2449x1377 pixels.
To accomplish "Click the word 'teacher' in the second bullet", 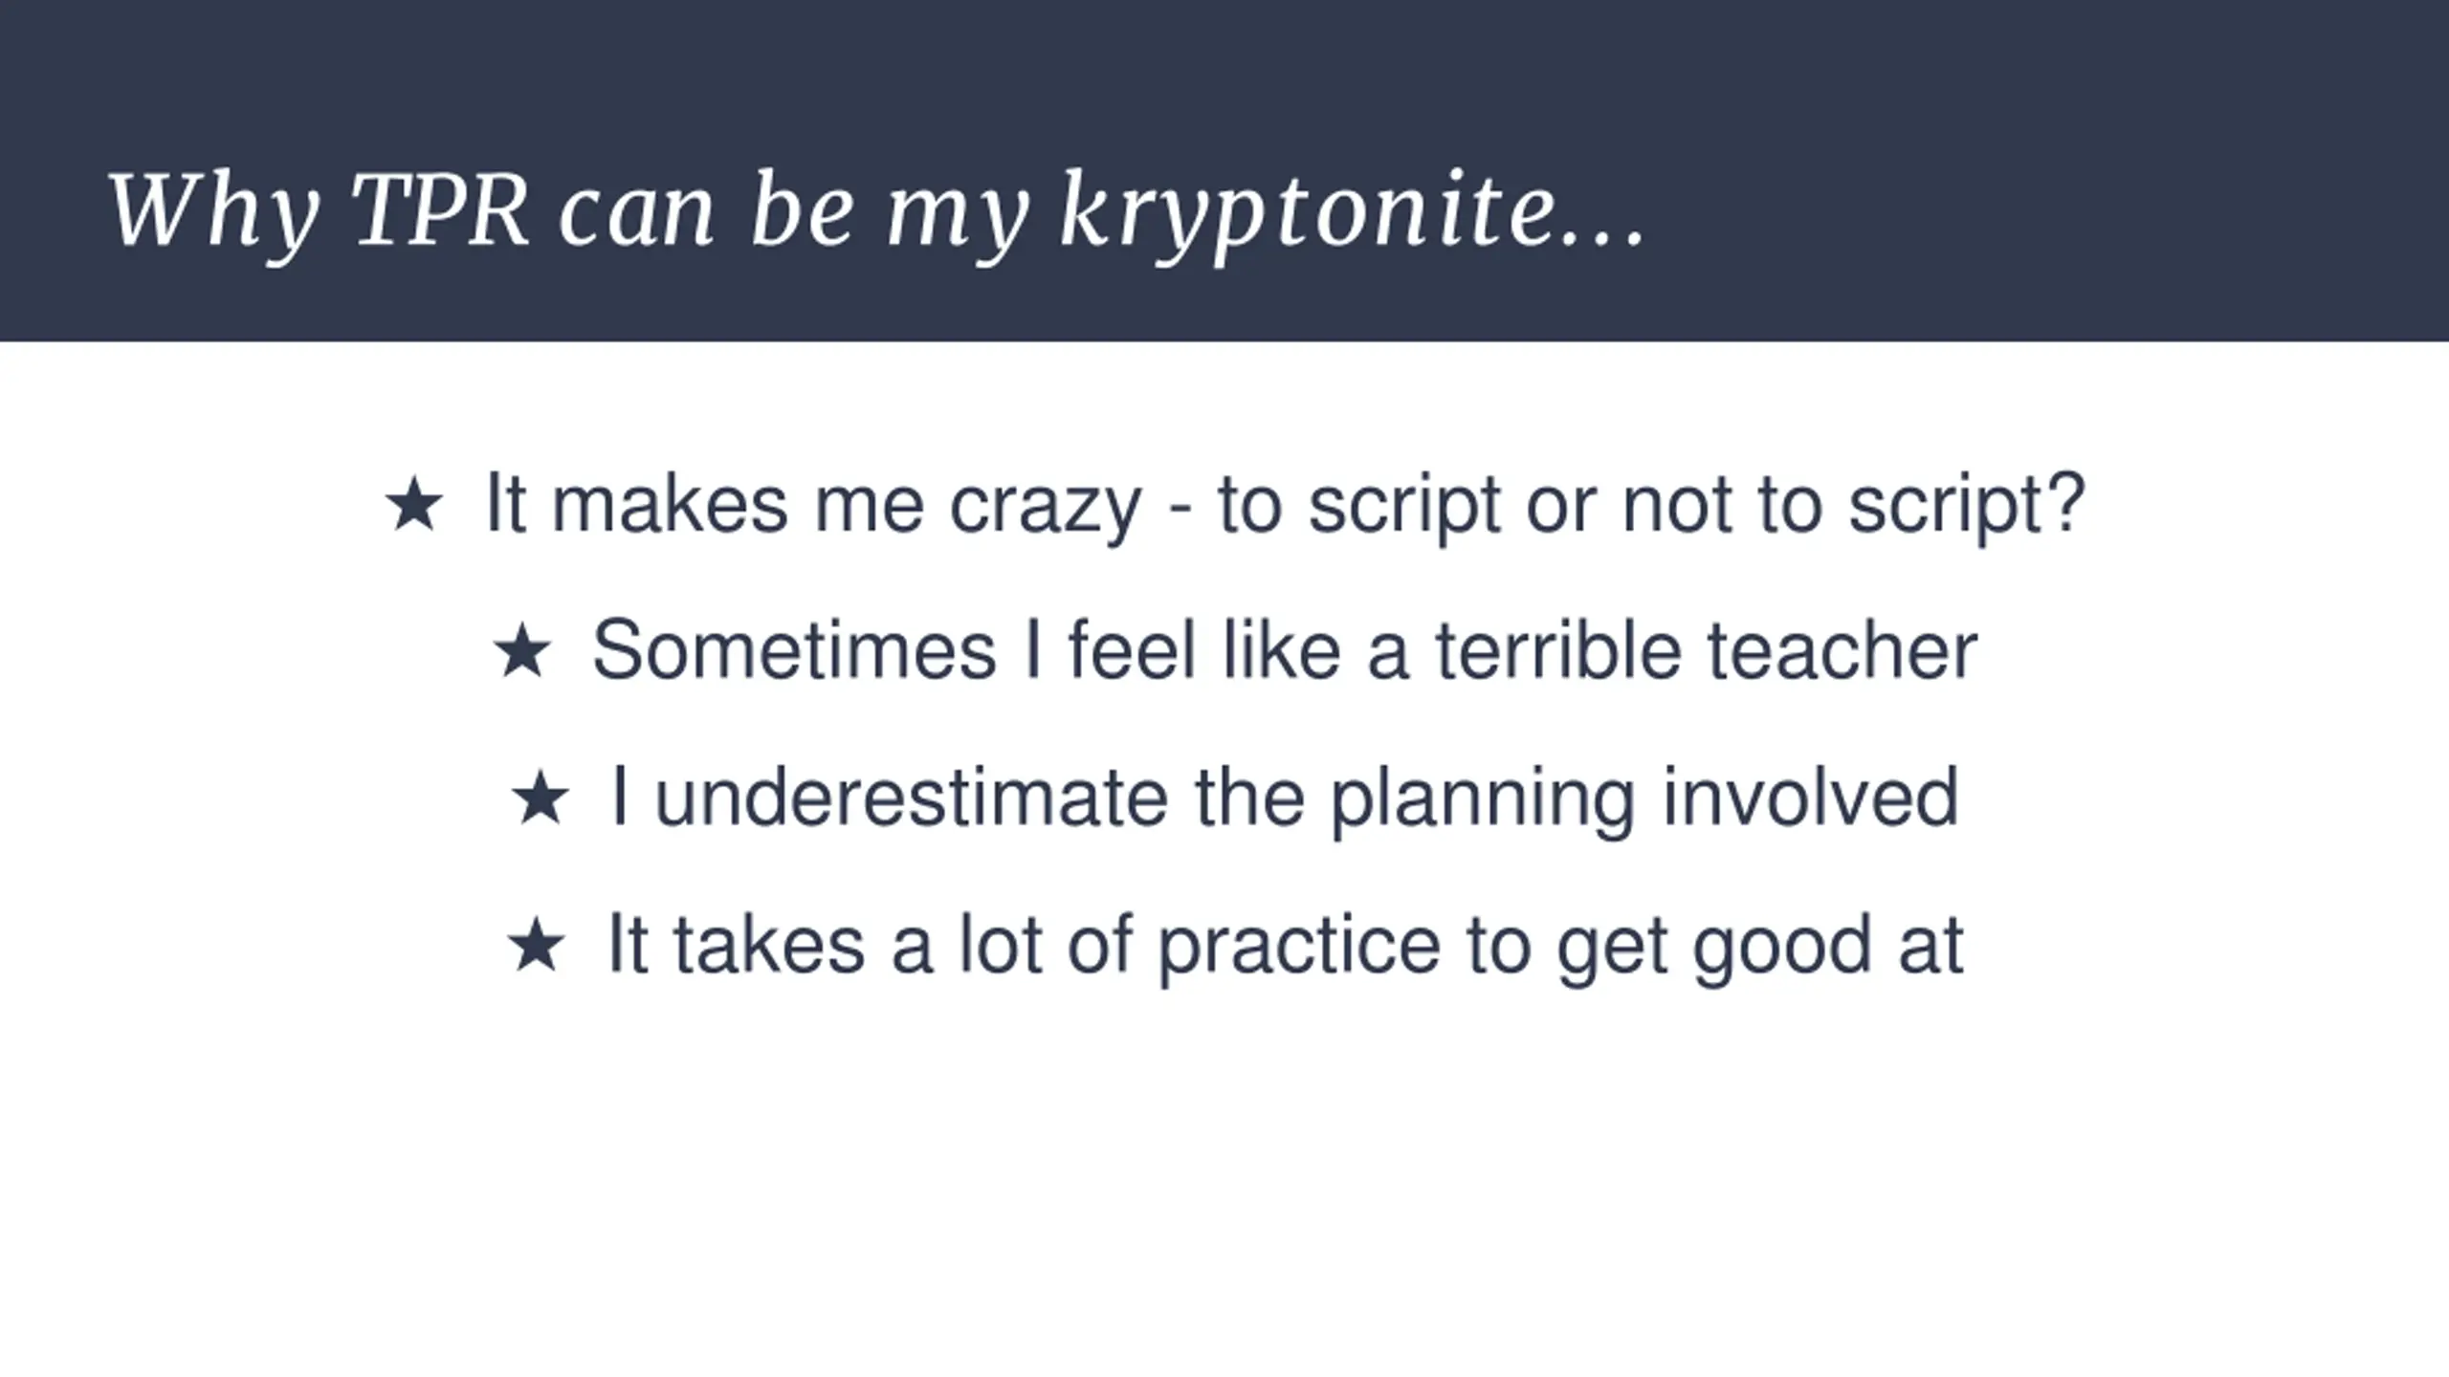I will 1842,651.
